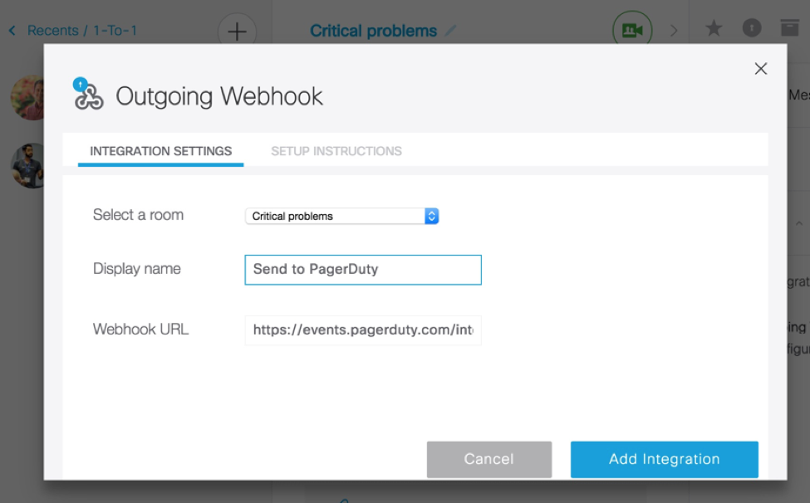Click into the Webhook URL field
810x503 pixels.
coord(363,330)
